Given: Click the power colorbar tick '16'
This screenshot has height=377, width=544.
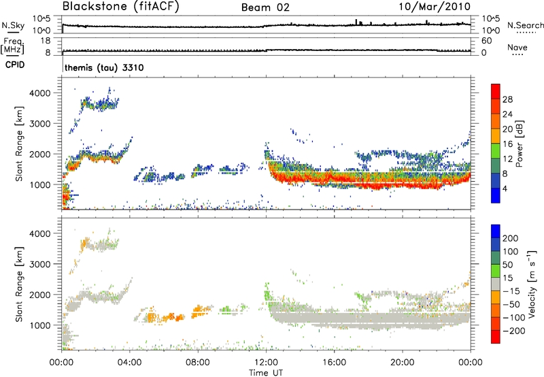Looking at the screenshot, I should pos(507,144).
